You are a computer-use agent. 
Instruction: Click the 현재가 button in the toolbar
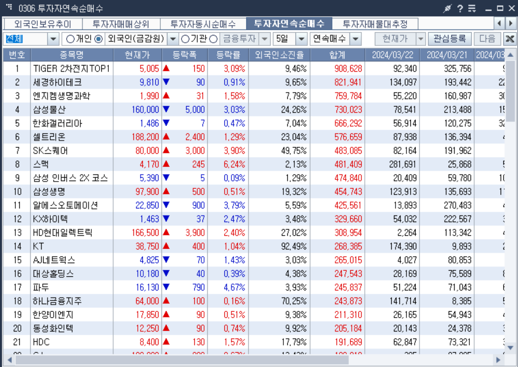coord(395,39)
